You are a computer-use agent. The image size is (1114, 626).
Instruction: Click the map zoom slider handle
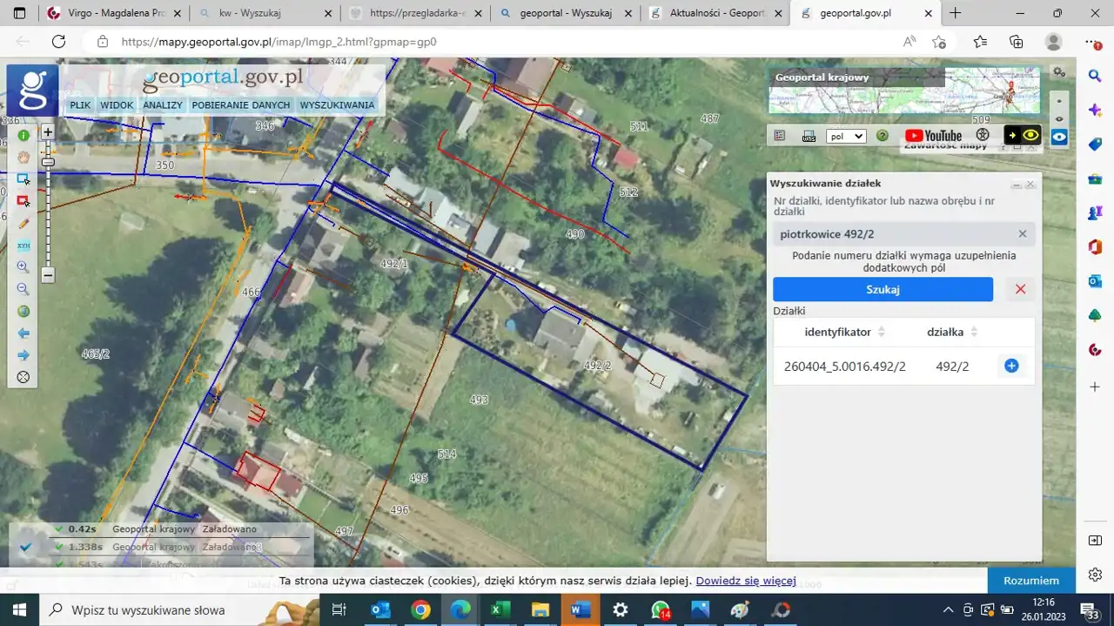[x=48, y=162]
